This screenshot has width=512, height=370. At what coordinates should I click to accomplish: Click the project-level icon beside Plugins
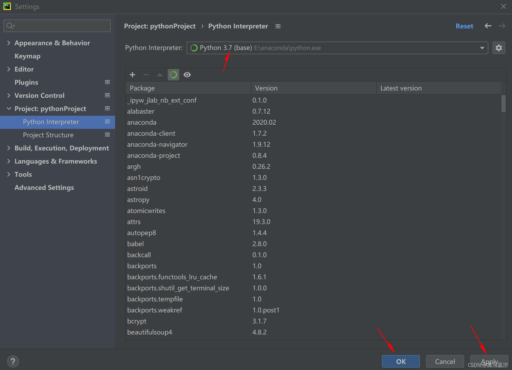107,82
